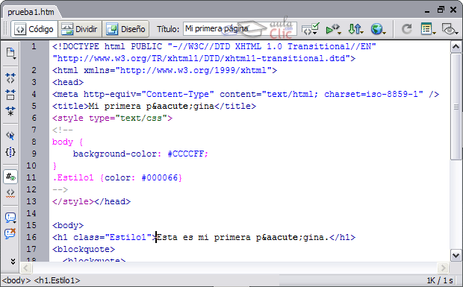Click the <blockquote> tag on line 17

(x=84, y=249)
